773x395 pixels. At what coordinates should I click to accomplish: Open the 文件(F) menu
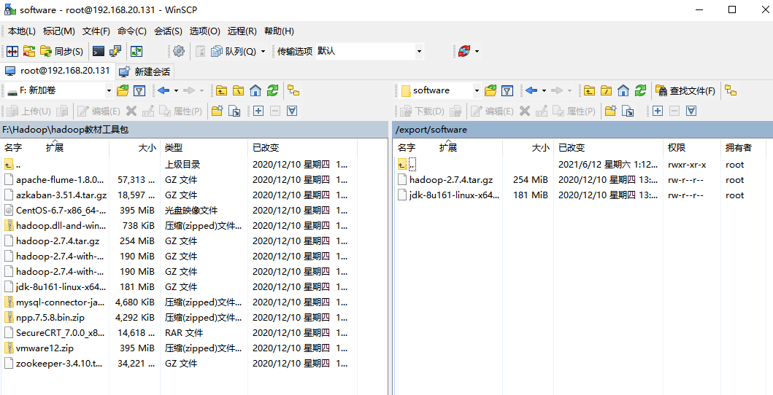click(96, 31)
